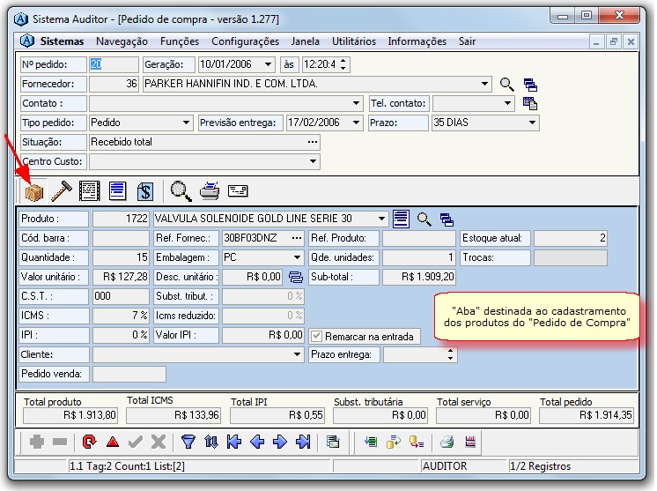This screenshot has width=657, height=491.
Task: Click the refresh red arrow navigator icon
Action: click(89, 442)
